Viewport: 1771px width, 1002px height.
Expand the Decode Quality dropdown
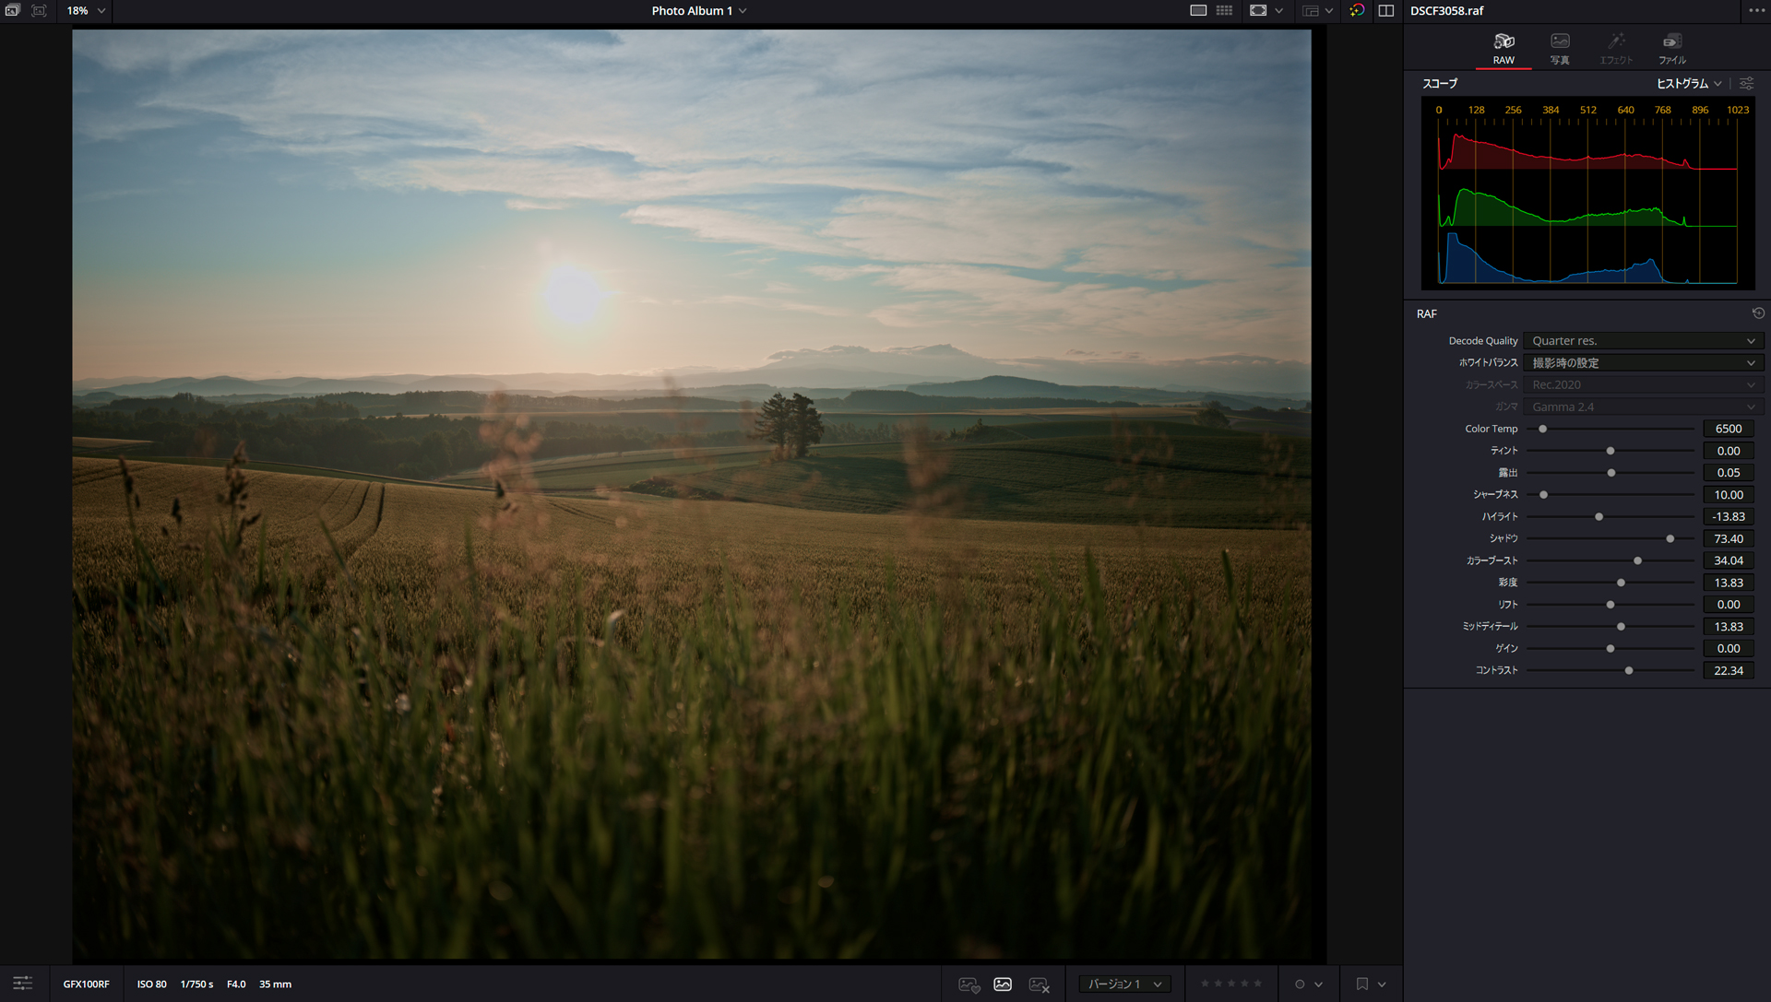click(x=1643, y=341)
